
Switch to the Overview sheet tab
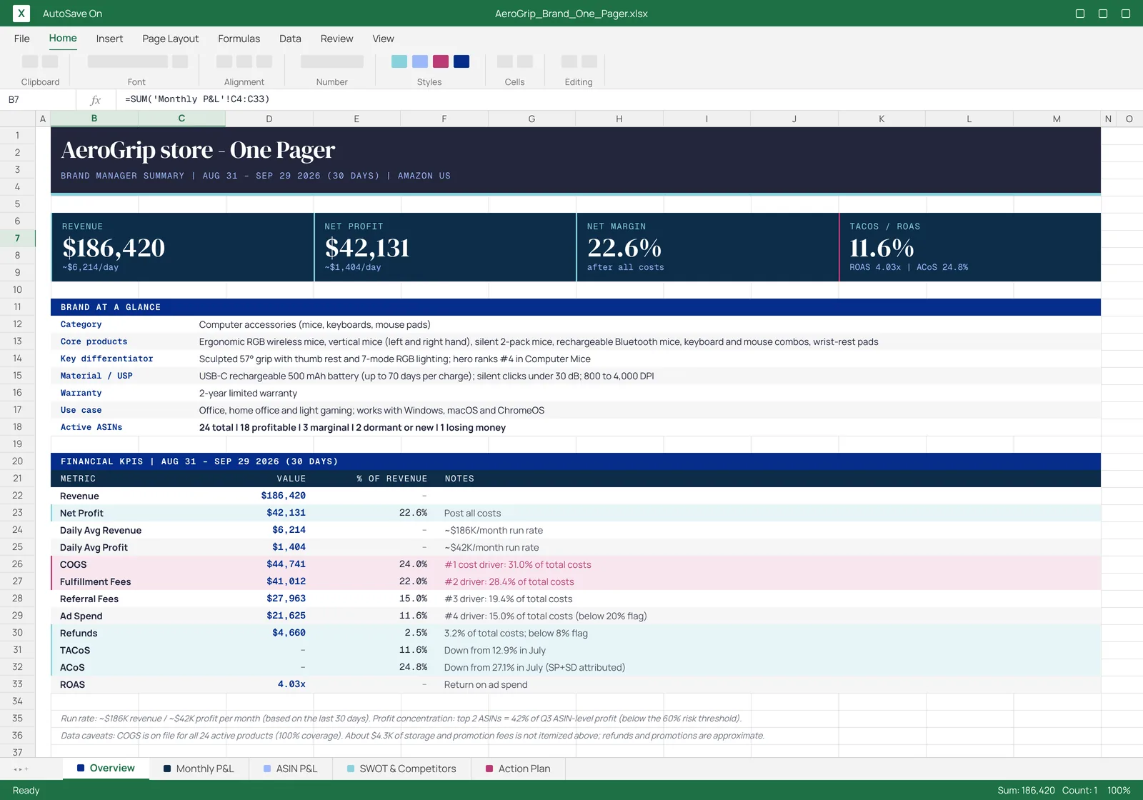pyautogui.click(x=106, y=769)
